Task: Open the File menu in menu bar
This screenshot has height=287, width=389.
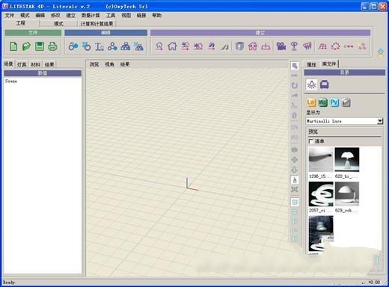Action: [x=10, y=16]
